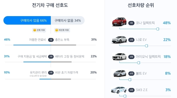Click the white 니로 EV car image
The width and height of the screenshot is (177, 98).
coord(119,40)
